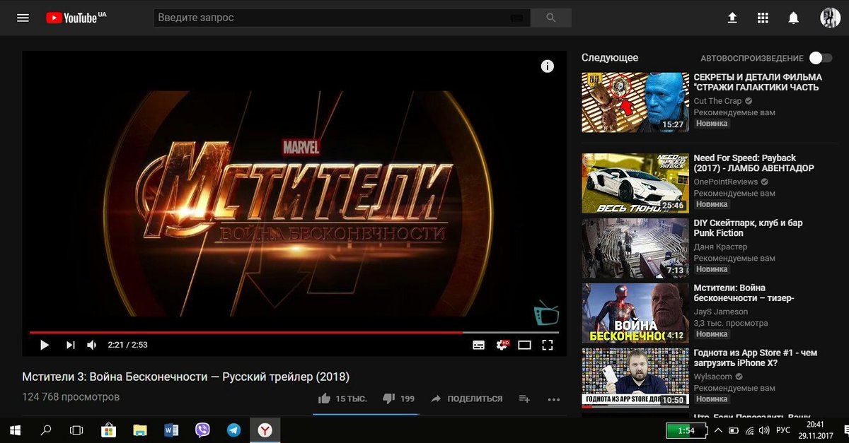849x443 pixels.
Task: Open Need For Speed: Payback thumbnail
Action: (635, 183)
